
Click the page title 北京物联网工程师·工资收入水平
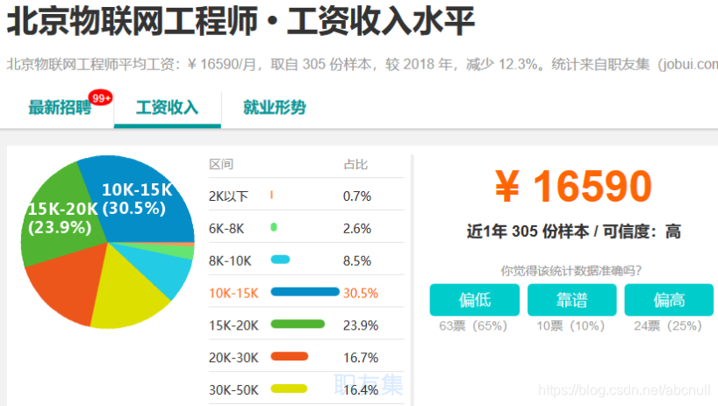pos(241,21)
